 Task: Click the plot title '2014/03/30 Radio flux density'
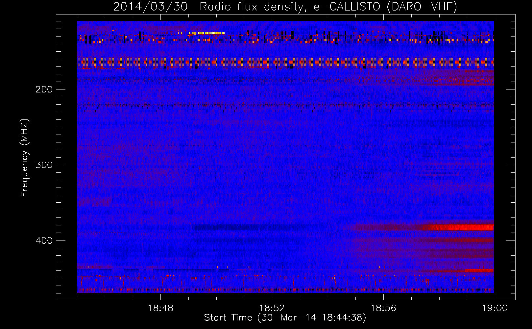point(285,7)
